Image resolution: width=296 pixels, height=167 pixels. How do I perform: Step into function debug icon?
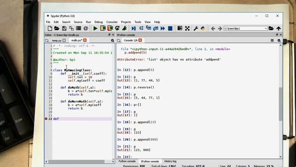click(x=148, y=28)
